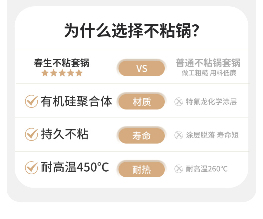Click the title 为什么选择不粘锅?
263x219 pixels.
[x=131, y=31]
